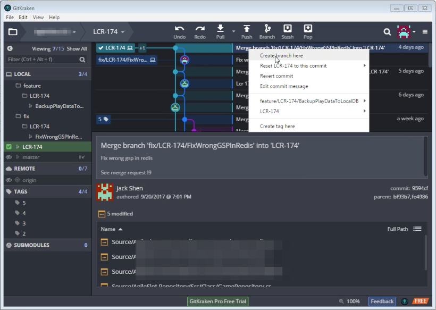Viewport: 436px width, 310px height.
Task: Click into the Filter input field
Action: click(x=43, y=60)
